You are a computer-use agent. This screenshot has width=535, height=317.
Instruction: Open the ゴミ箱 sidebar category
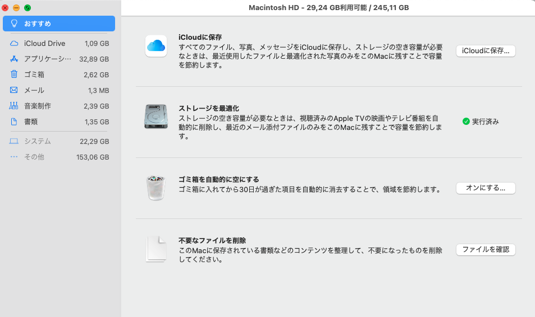59,74
